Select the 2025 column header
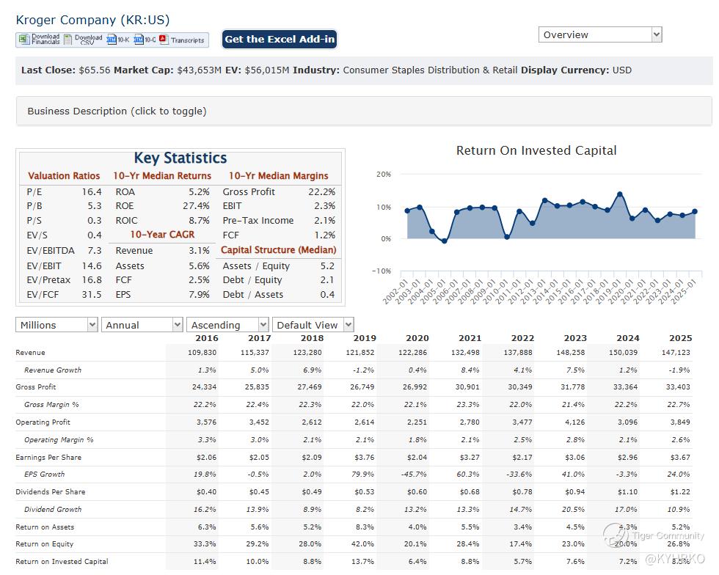The width and height of the screenshot is (719, 575). coord(680,338)
